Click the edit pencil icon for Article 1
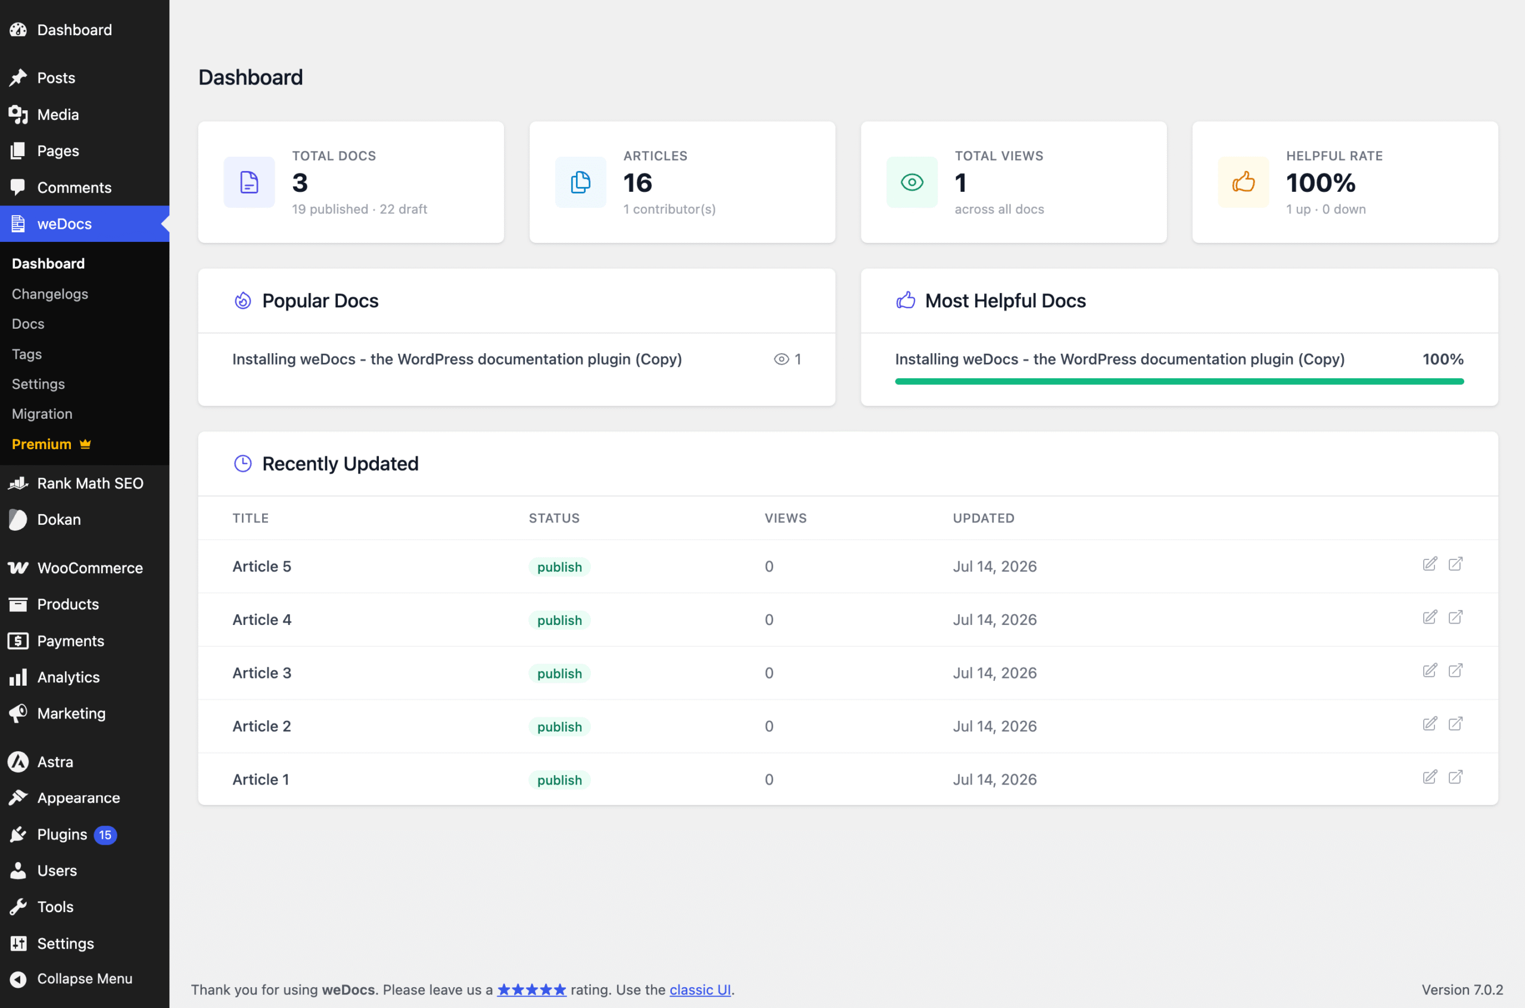 (x=1430, y=778)
